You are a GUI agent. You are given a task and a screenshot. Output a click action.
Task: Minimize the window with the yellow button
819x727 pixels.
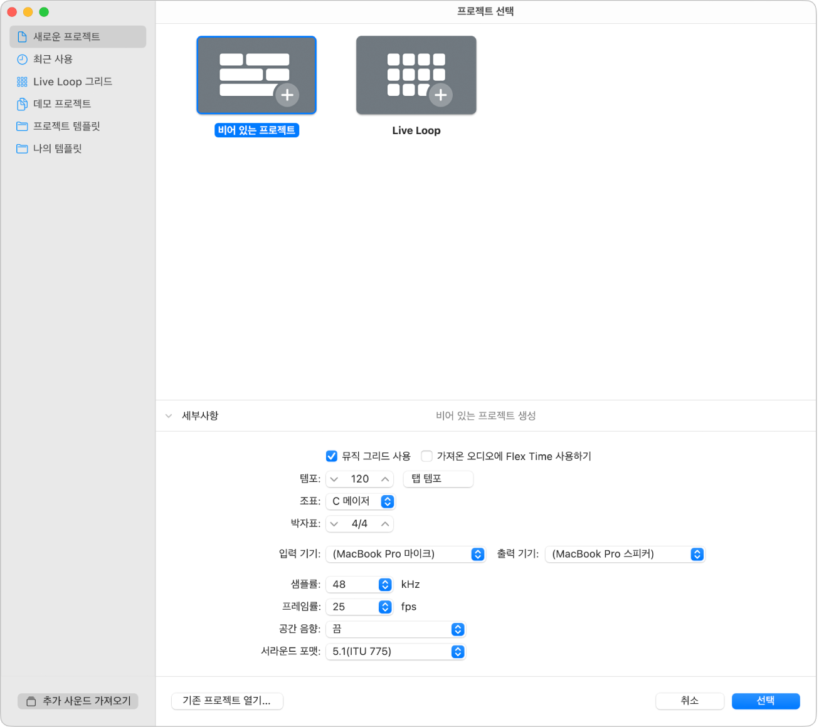tap(28, 12)
